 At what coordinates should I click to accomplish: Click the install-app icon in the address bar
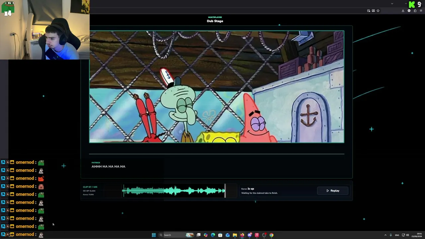(373, 11)
